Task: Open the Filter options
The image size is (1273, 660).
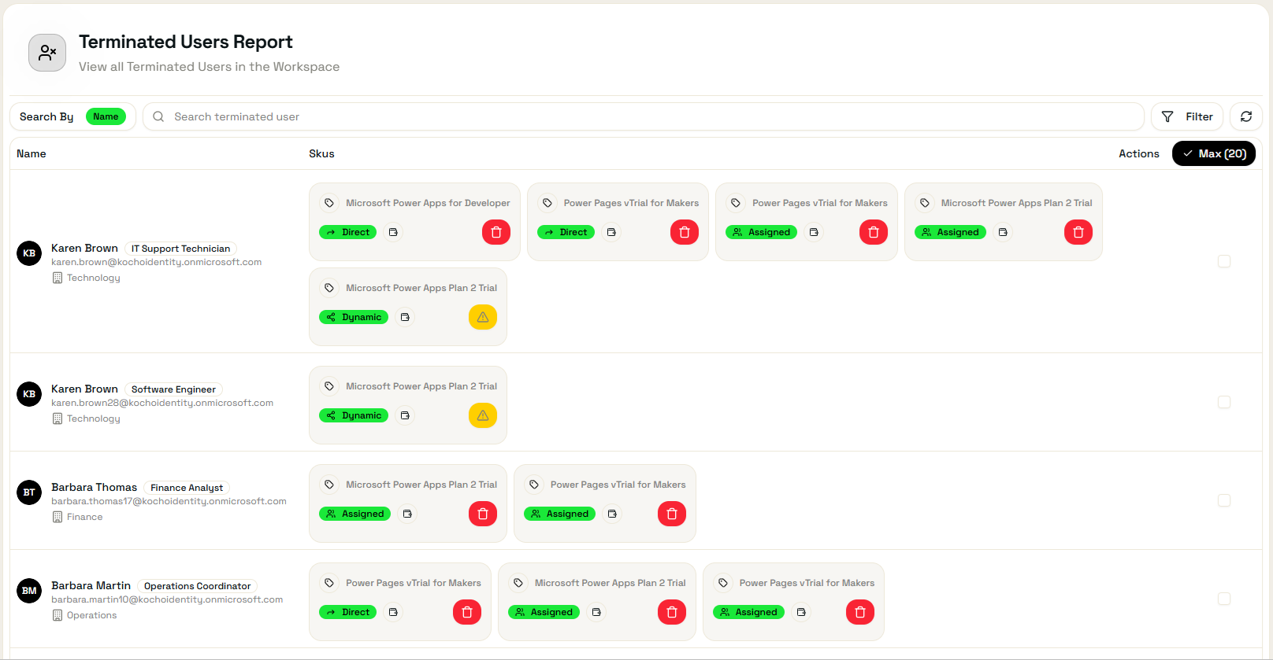Action: (1187, 116)
